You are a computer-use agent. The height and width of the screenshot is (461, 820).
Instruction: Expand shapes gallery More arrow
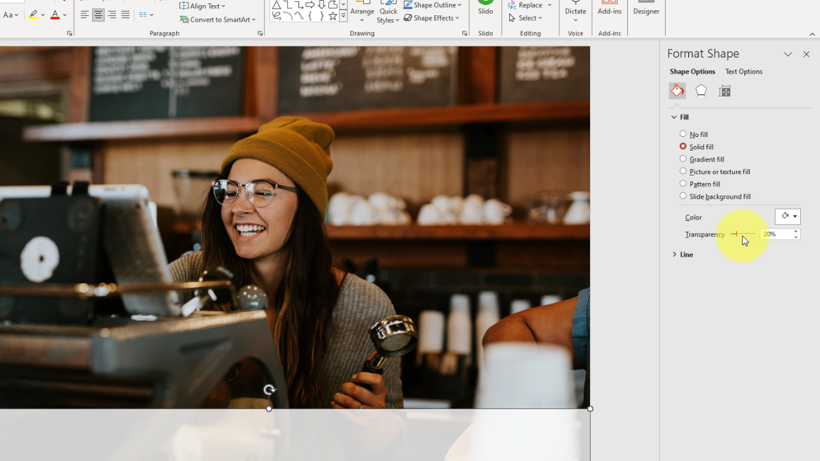click(x=343, y=17)
